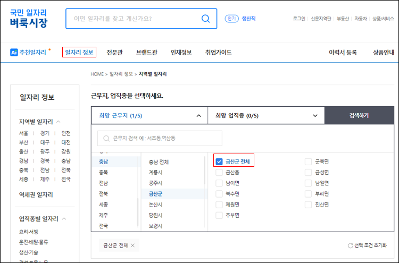Open the 인재정보 menu
Image resolution: width=399 pixels, height=263 pixels.
(181, 53)
